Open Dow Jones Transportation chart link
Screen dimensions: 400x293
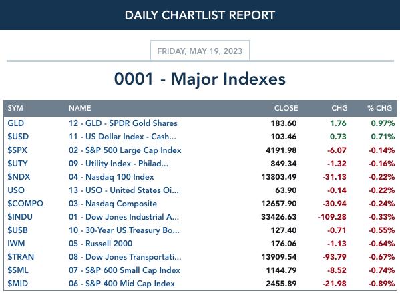pyautogui.click(x=125, y=257)
